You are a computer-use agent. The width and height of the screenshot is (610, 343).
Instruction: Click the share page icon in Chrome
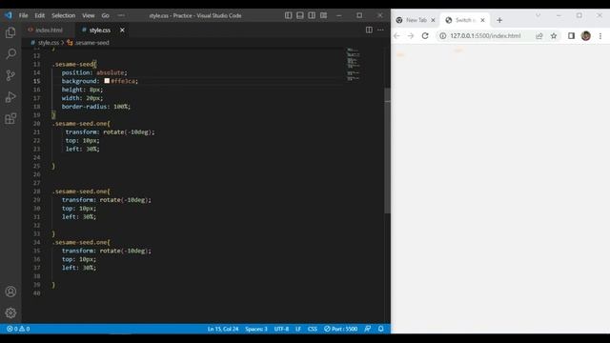click(x=539, y=36)
